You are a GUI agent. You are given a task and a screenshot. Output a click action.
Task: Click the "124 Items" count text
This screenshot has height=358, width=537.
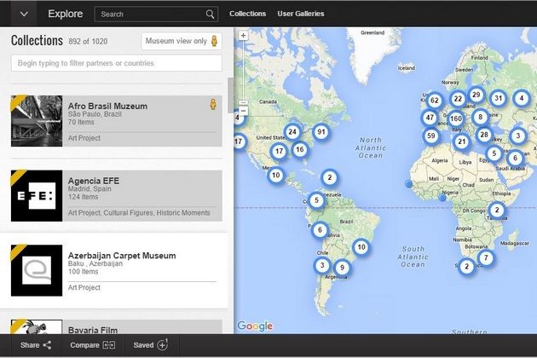tap(83, 197)
